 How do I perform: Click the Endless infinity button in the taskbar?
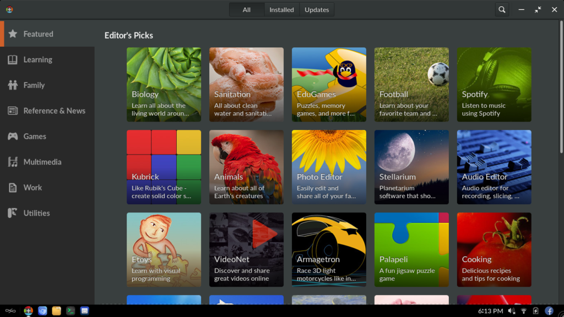click(x=10, y=311)
